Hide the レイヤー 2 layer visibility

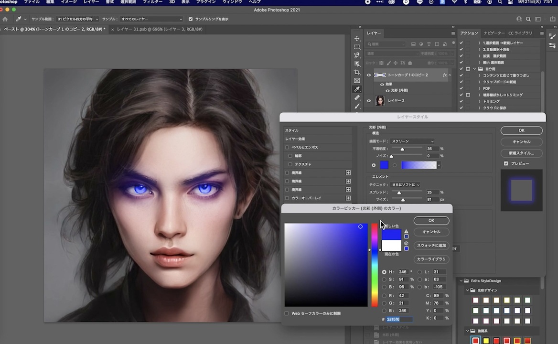368,101
